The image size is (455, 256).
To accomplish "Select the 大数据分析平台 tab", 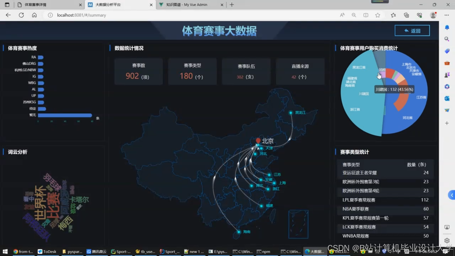I will point(120,5).
